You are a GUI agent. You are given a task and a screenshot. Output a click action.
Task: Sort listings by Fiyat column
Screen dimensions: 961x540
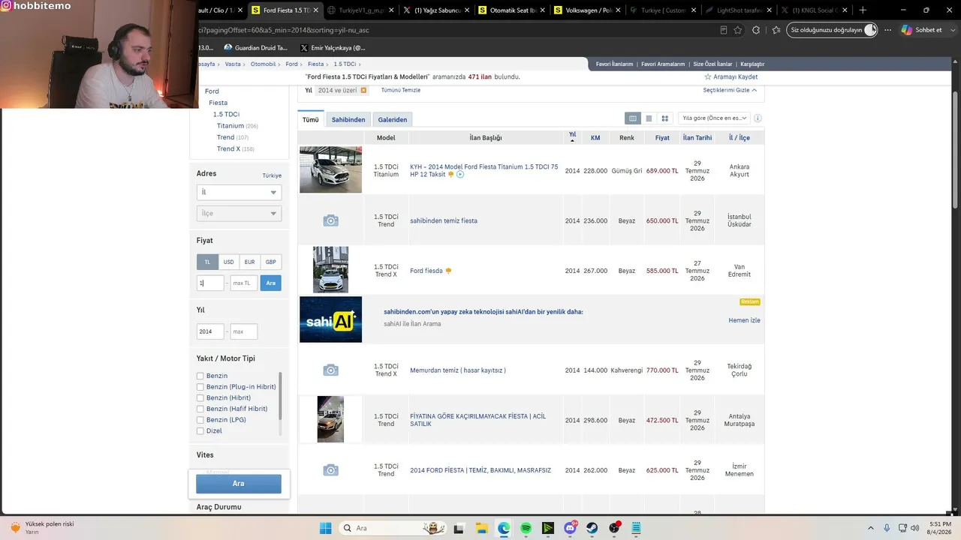(x=662, y=138)
